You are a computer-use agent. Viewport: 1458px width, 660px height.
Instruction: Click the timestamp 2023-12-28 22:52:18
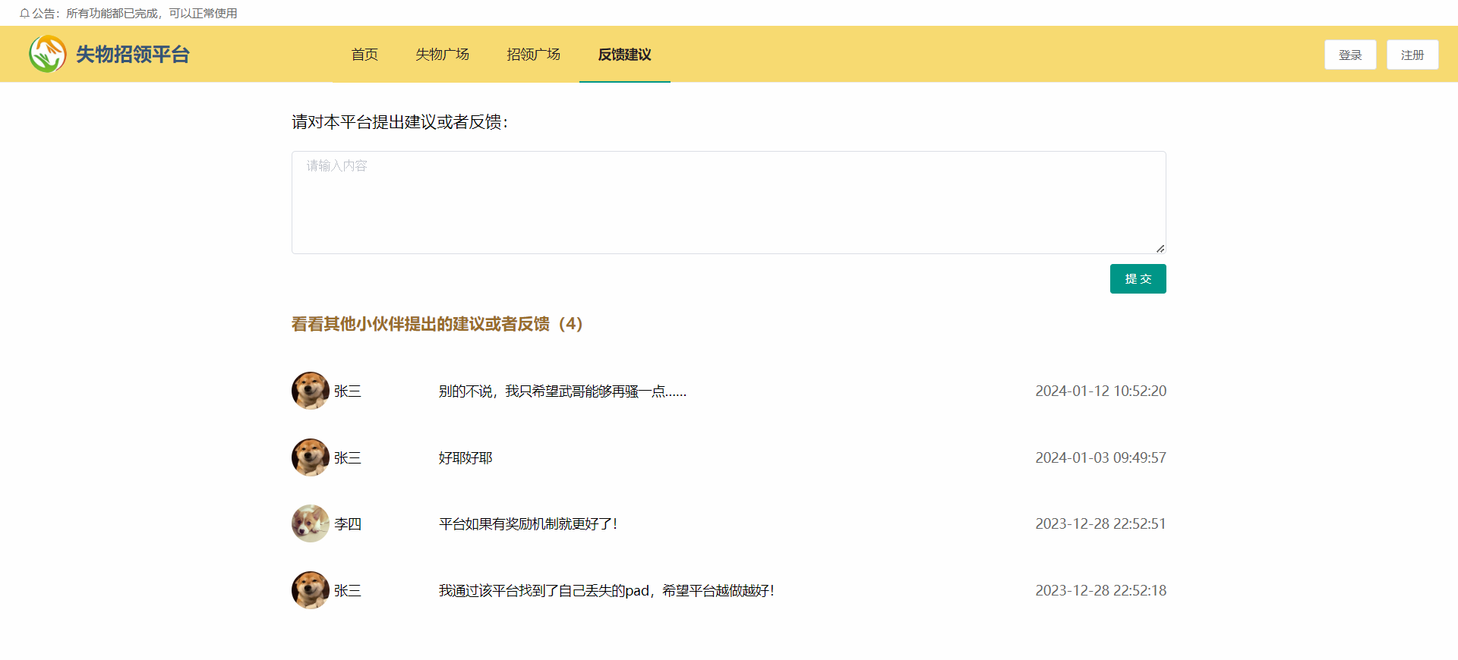[1101, 590]
